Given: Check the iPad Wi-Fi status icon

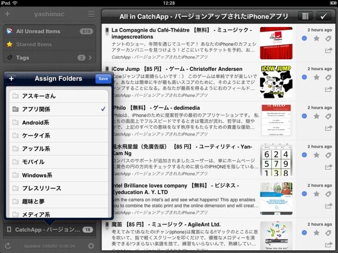Looking at the screenshot, I should tap(15, 3).
